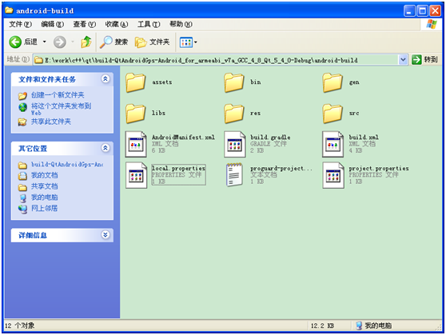
Task: Open the Back history dropdown arrow
Action: click(45, 42)
